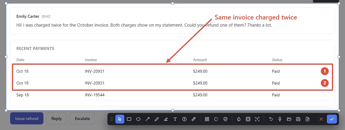Select the pointer/selection tool in annotation toolbar
Screen dimensions: 345x130
tap(120, 119)
